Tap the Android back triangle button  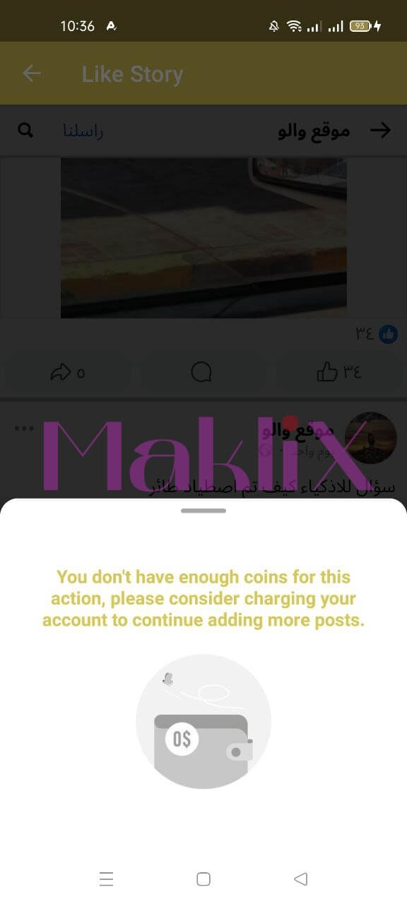(x=300, y=879)
